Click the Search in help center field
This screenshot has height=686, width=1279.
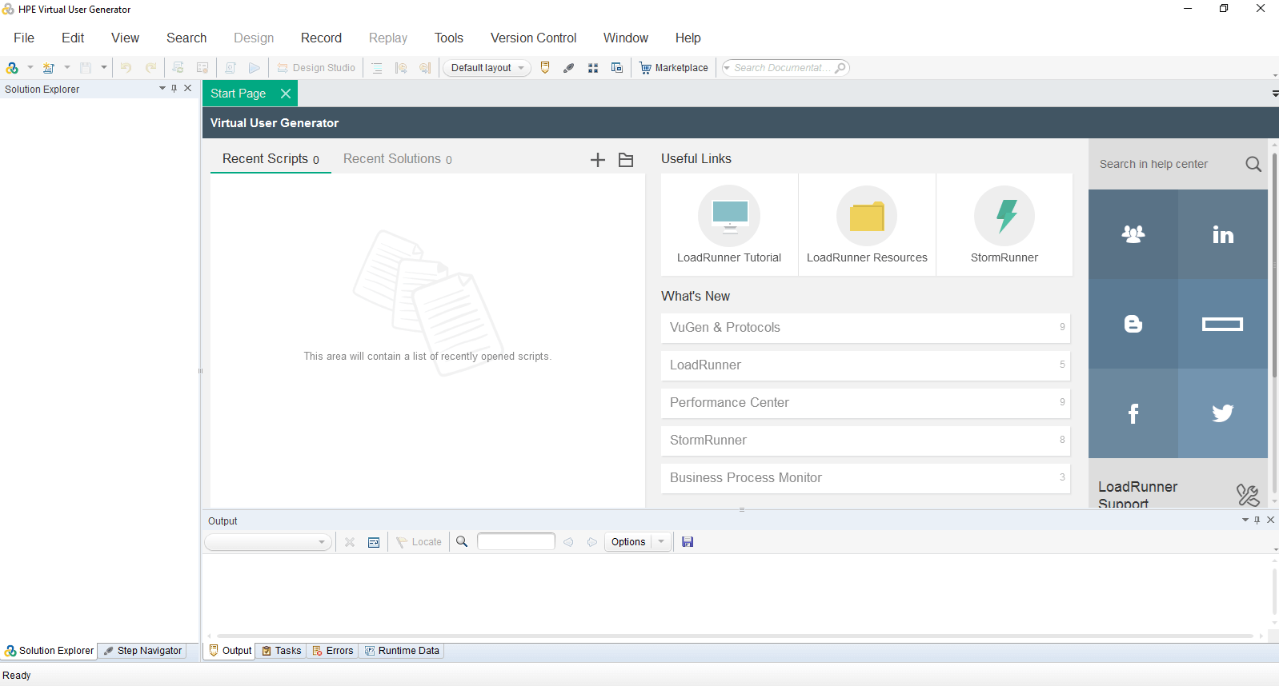pyautogui.click(x=1165, y=164)
